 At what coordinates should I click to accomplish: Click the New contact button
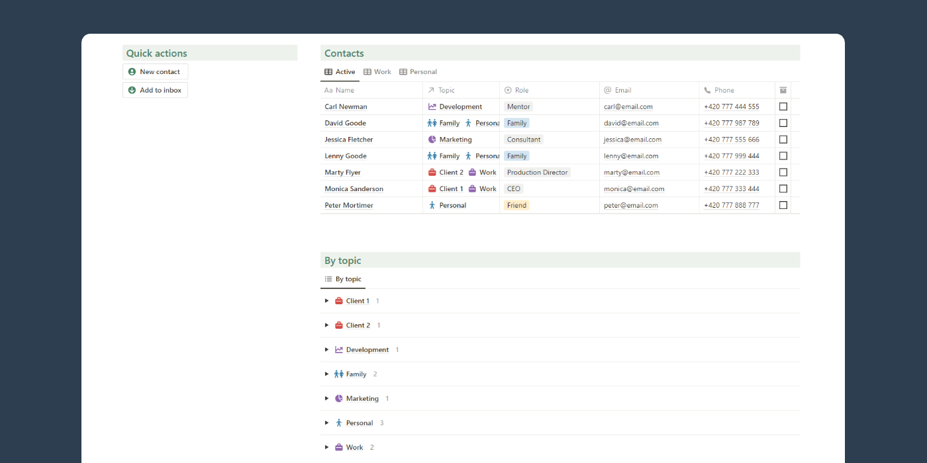click(156, 71)
